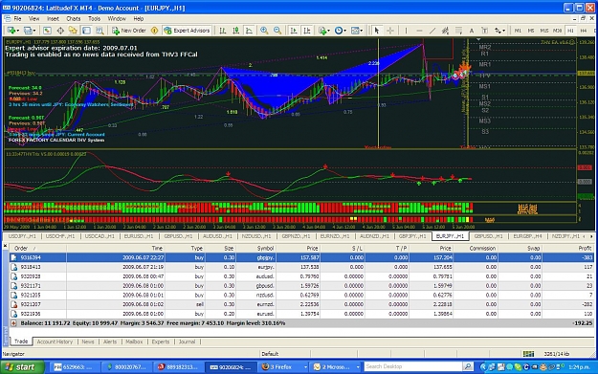Viewport: 598px width, 374px height.
Task: Select the Equidistant Channel tool
Action: (445, 31)
